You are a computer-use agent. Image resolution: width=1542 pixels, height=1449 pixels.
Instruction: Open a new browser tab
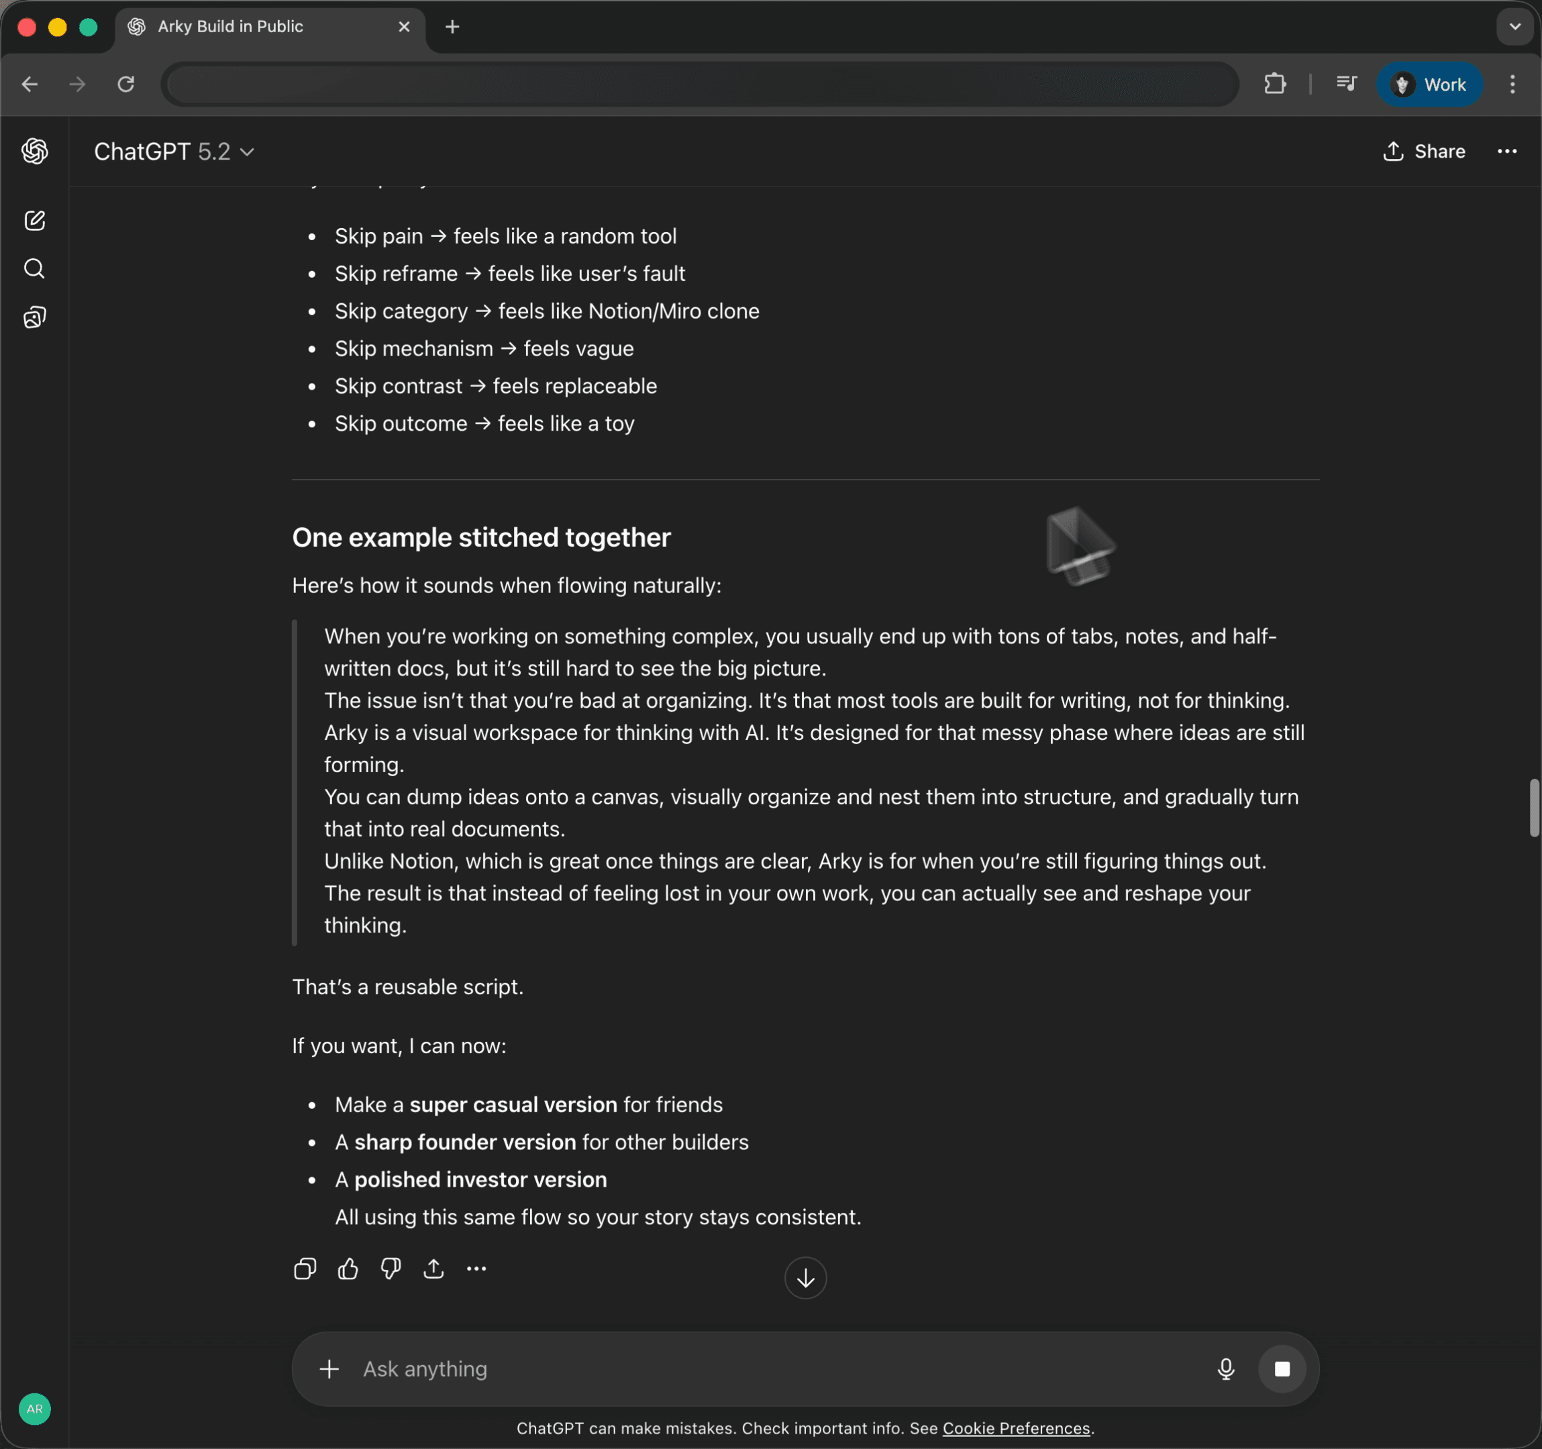[x=452, y=27]
